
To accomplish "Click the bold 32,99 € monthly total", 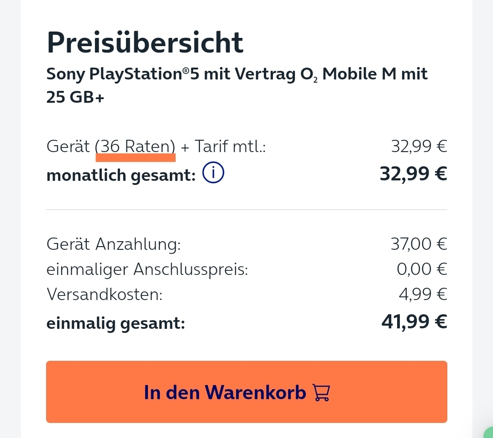I will pos(414,174).
